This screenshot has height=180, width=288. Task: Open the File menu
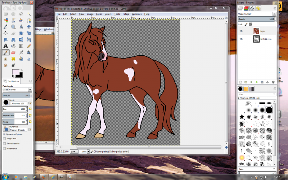[x=59, y=14]
